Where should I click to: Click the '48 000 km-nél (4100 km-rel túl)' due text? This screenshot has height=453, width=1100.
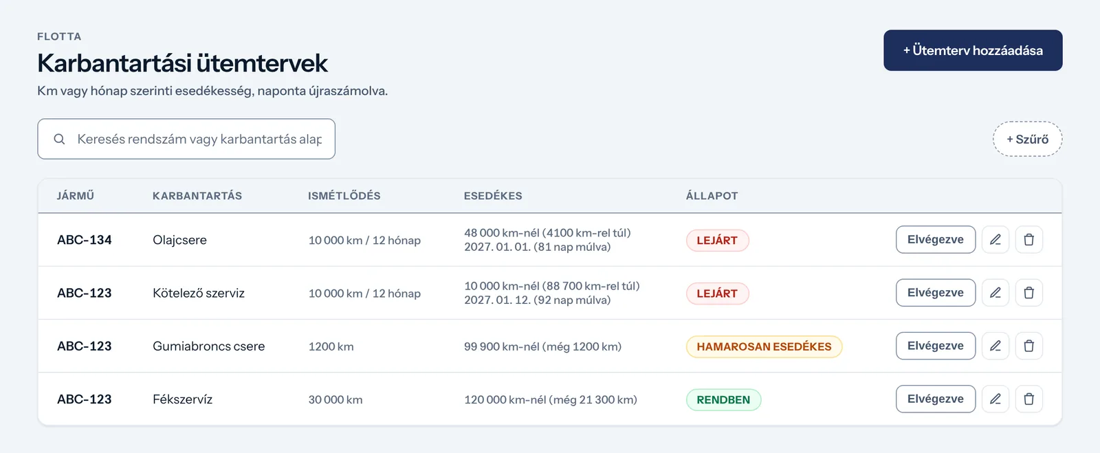tap(547, 233)
